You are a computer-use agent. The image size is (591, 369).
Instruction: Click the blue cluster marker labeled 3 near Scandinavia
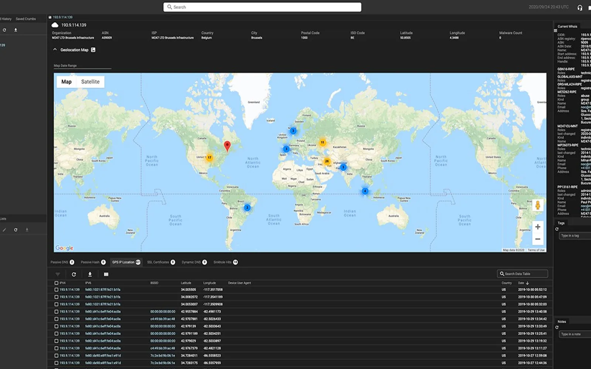[x=293, y=131]
